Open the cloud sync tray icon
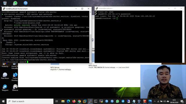This screenshot has width=186, height=104. (x=168, y=101)
